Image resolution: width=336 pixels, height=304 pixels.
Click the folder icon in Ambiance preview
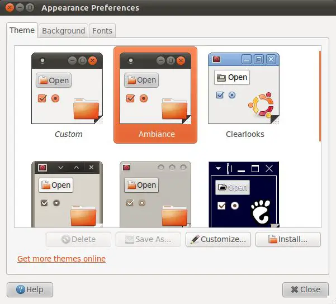pos(173,108)
